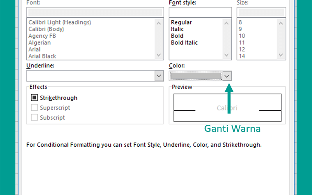
Task: Click the Font name input field
Action: pos(95,12)
